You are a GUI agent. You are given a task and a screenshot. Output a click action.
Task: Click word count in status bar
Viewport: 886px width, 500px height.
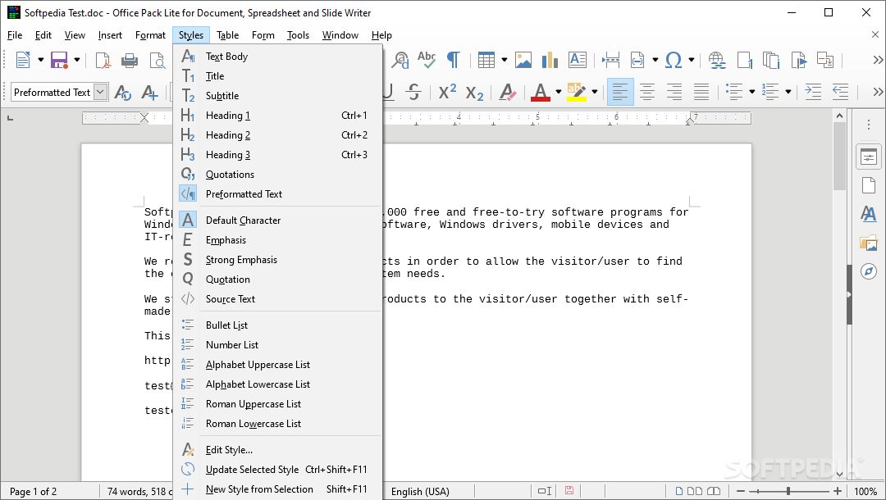pyautogui.click(x=139, y=492)
